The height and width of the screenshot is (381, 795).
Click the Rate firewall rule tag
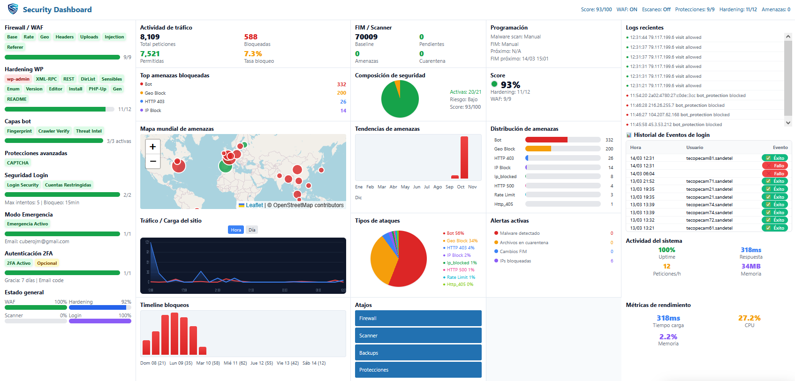pos(29,37)
